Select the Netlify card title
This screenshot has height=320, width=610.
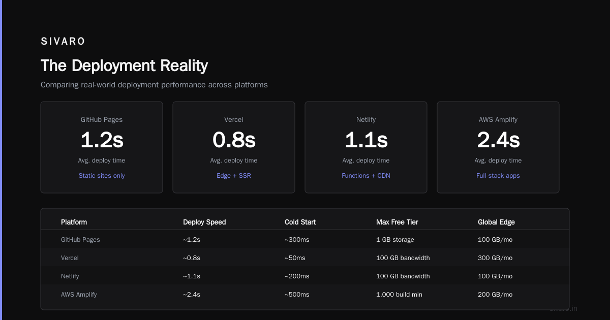tap(366, 120)
